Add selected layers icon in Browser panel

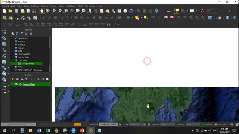coord(13,34)
